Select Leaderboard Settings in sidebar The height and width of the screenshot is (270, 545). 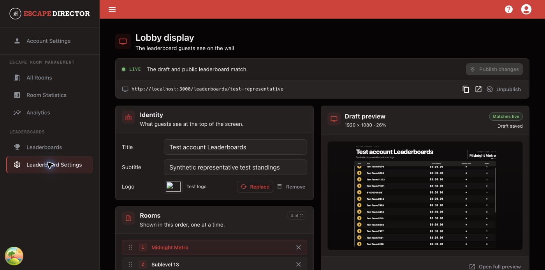point(49,165)
